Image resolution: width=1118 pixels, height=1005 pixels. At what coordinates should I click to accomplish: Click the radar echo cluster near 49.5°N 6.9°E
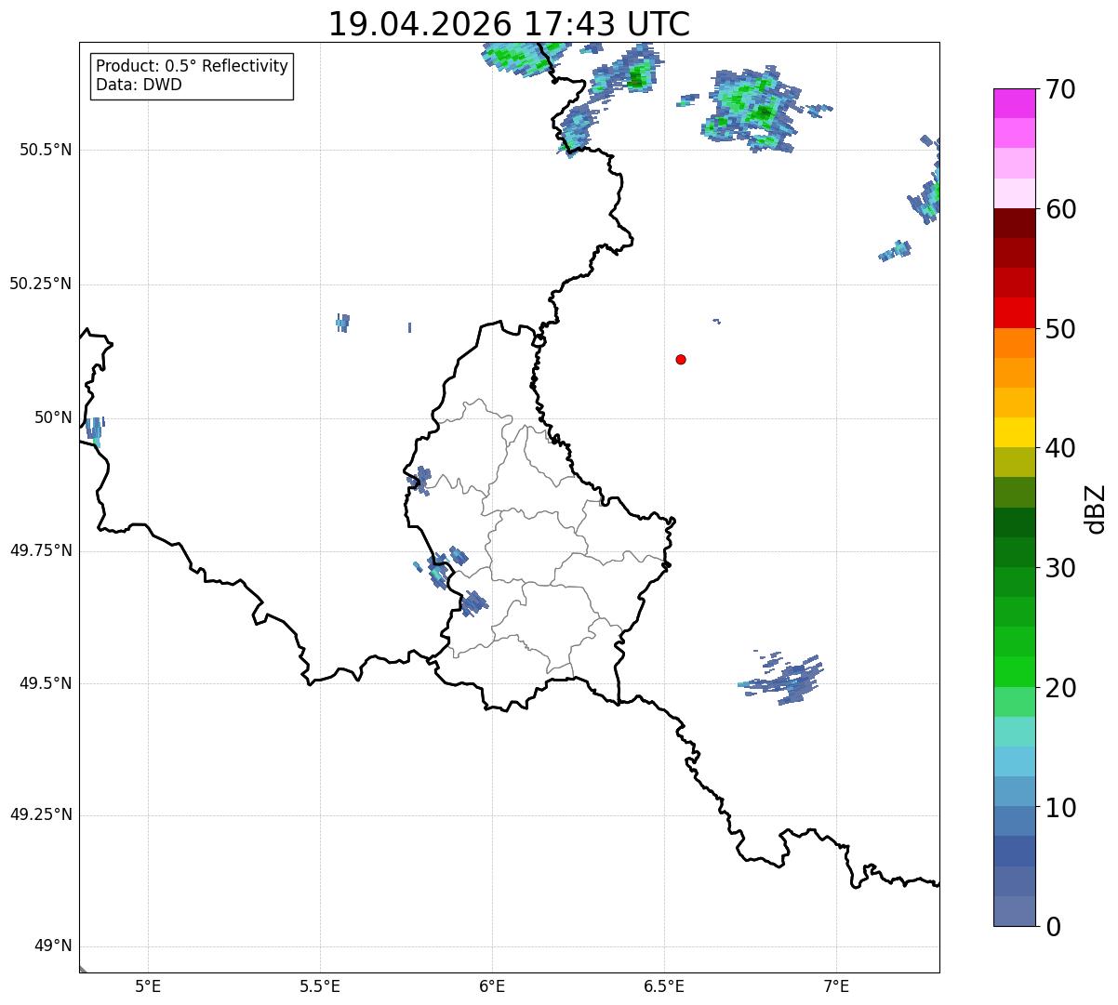[x=783, y=679]
